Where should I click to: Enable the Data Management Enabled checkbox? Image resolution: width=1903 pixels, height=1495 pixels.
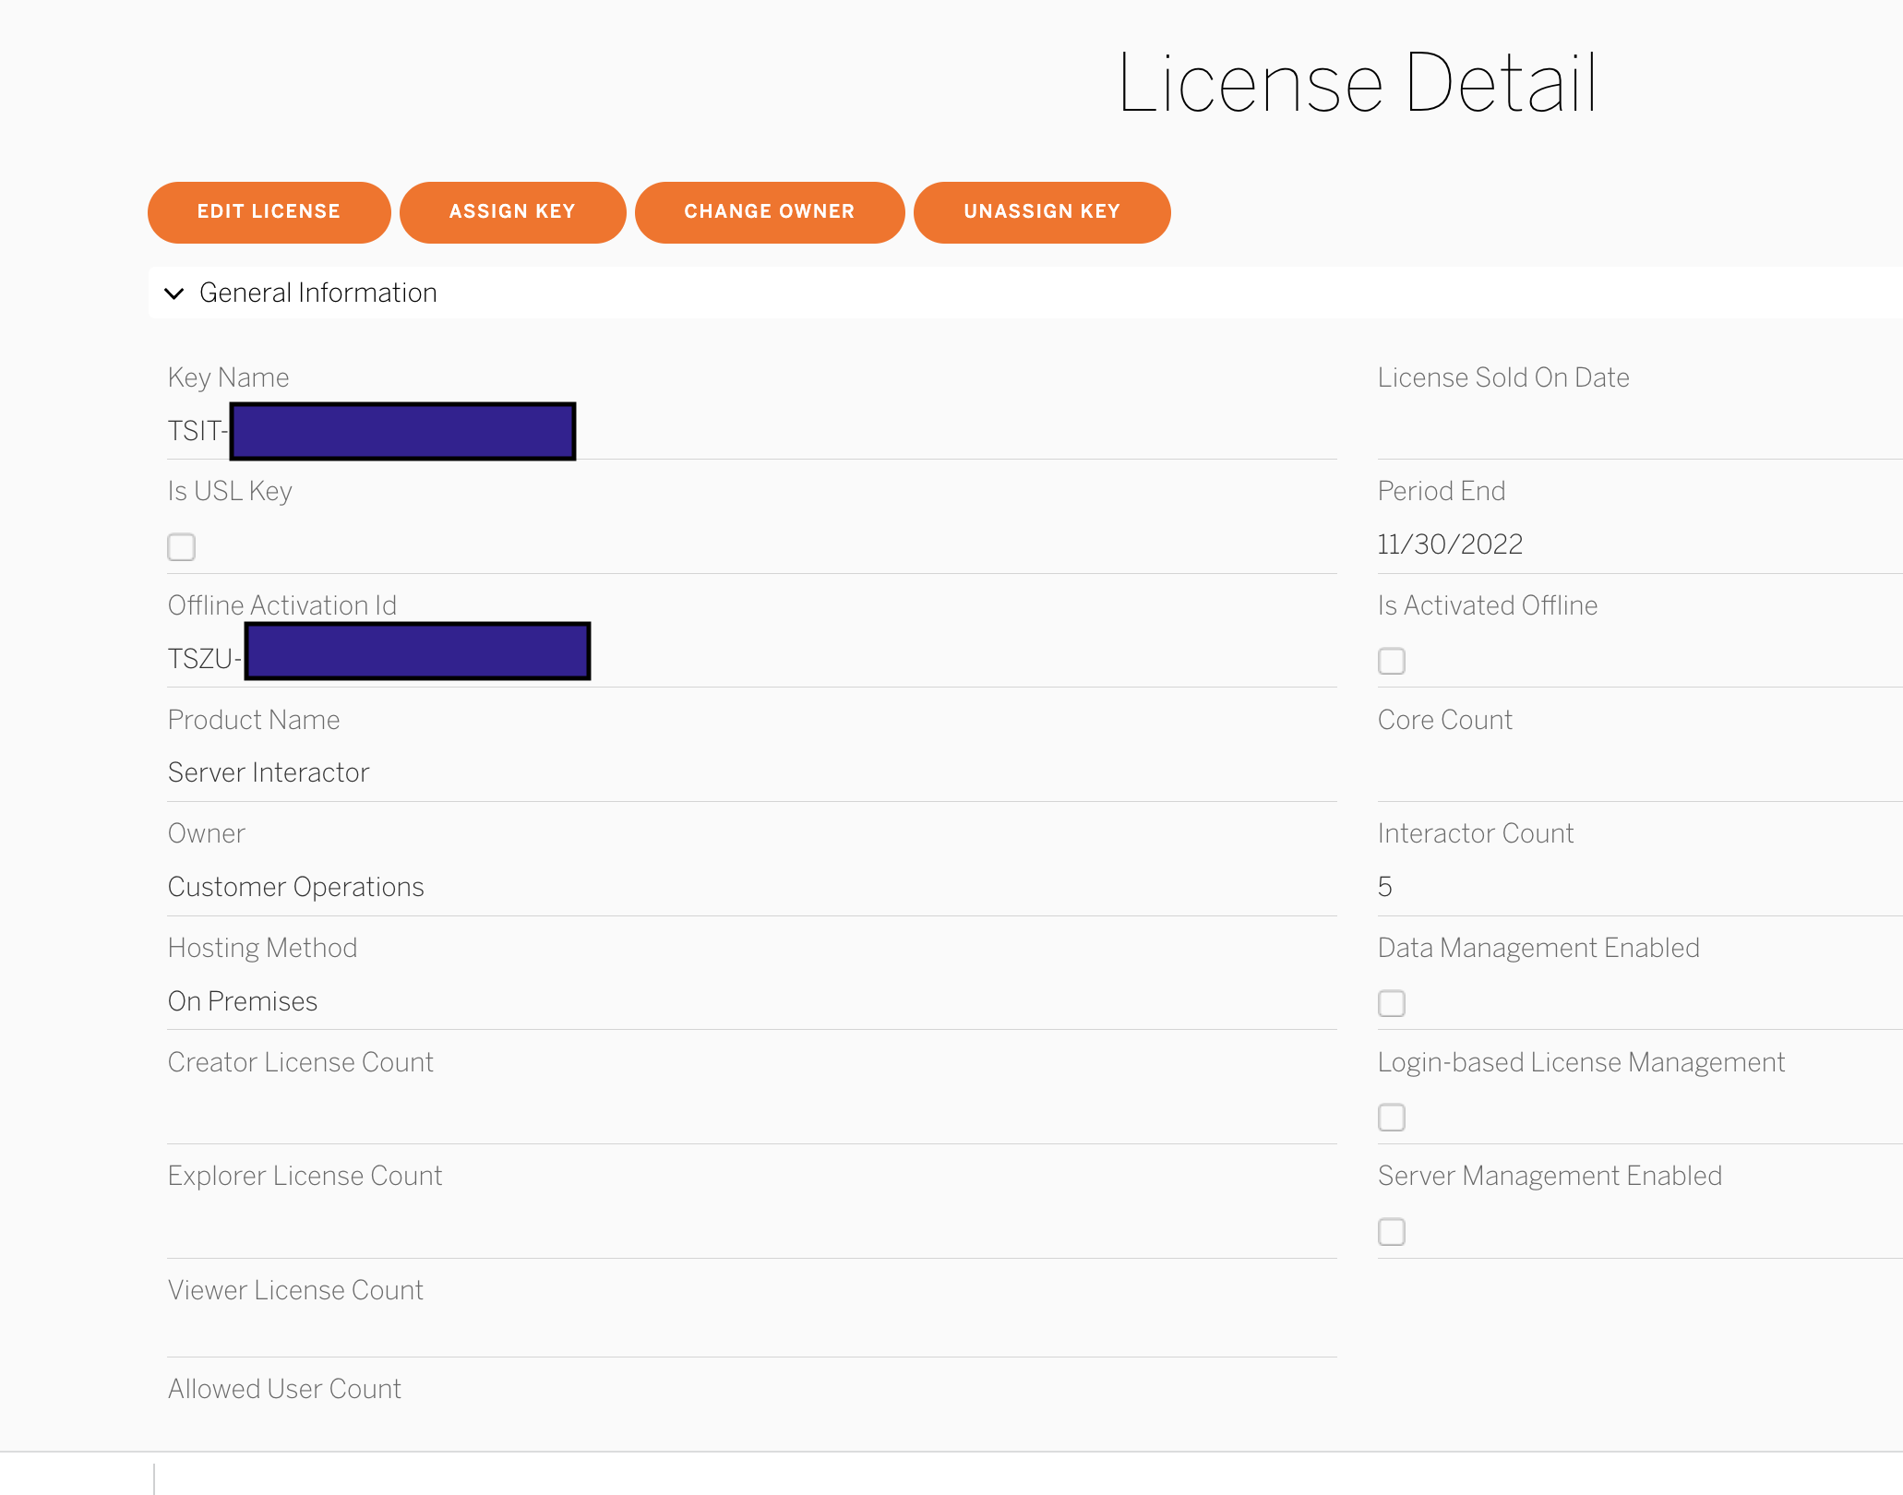(x=1391, y=1003)
